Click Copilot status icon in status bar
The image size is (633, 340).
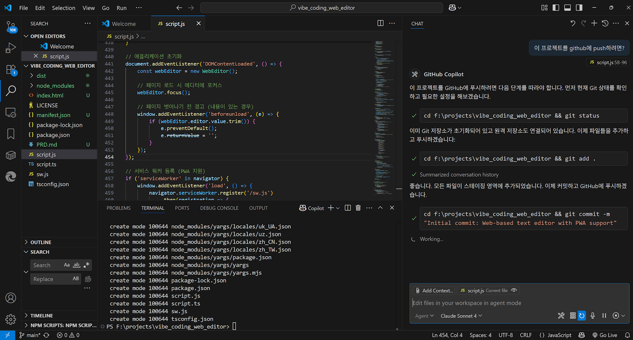pos(582,335)
